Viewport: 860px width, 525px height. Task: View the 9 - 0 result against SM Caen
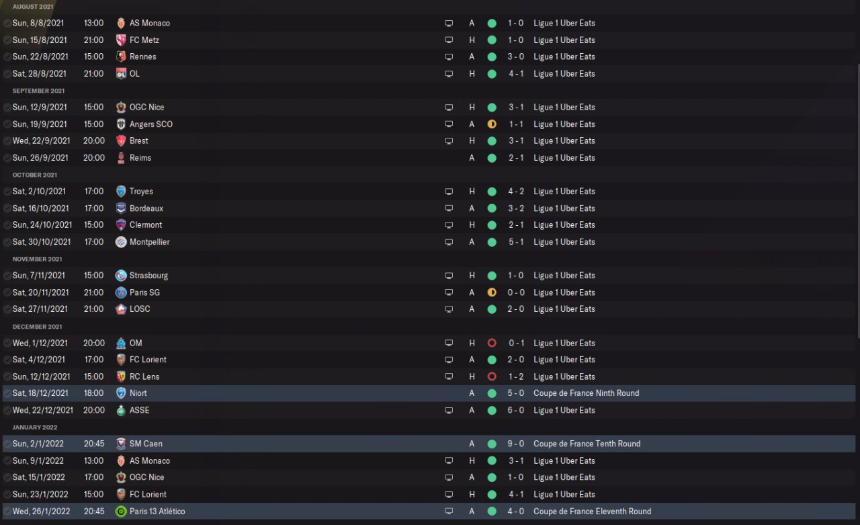coord(516,444)
